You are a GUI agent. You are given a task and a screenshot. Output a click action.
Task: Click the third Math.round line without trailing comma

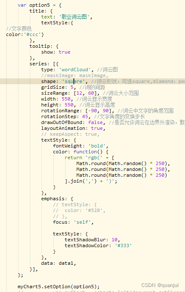click(x=122, y=175)
